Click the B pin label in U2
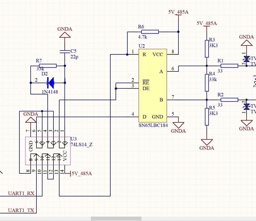This screenshot has width=256, height=221. (x=161, y=100)
